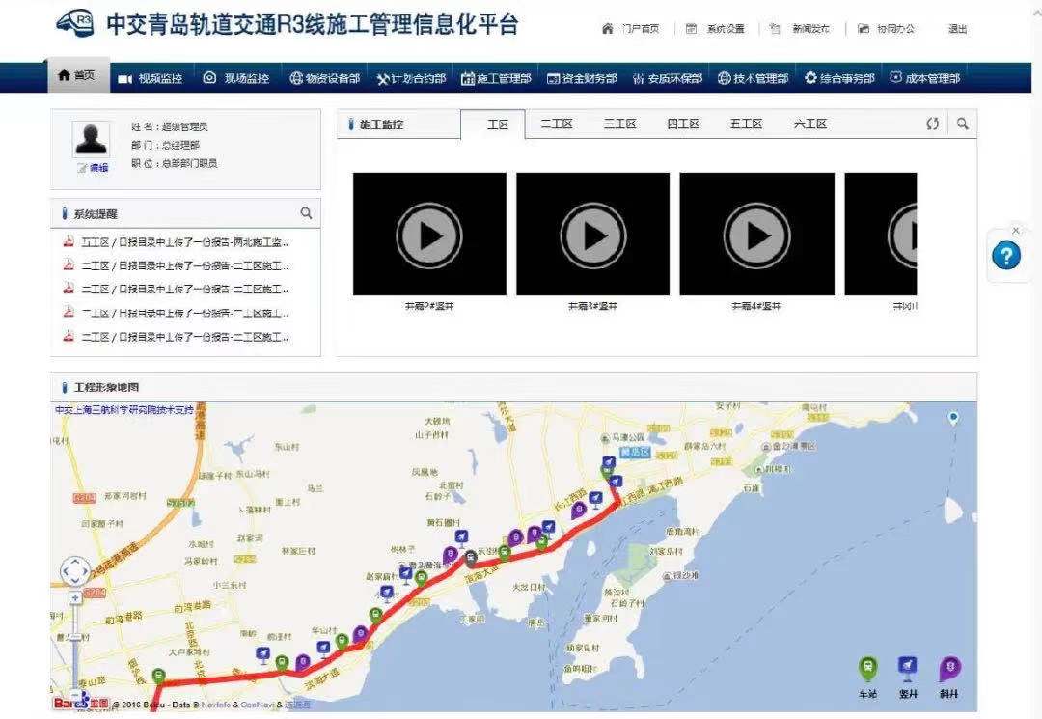Click the 系统提醒 panel search magnifier
This screenshot has width=1042, height=719.
click(x=306, y=212)
